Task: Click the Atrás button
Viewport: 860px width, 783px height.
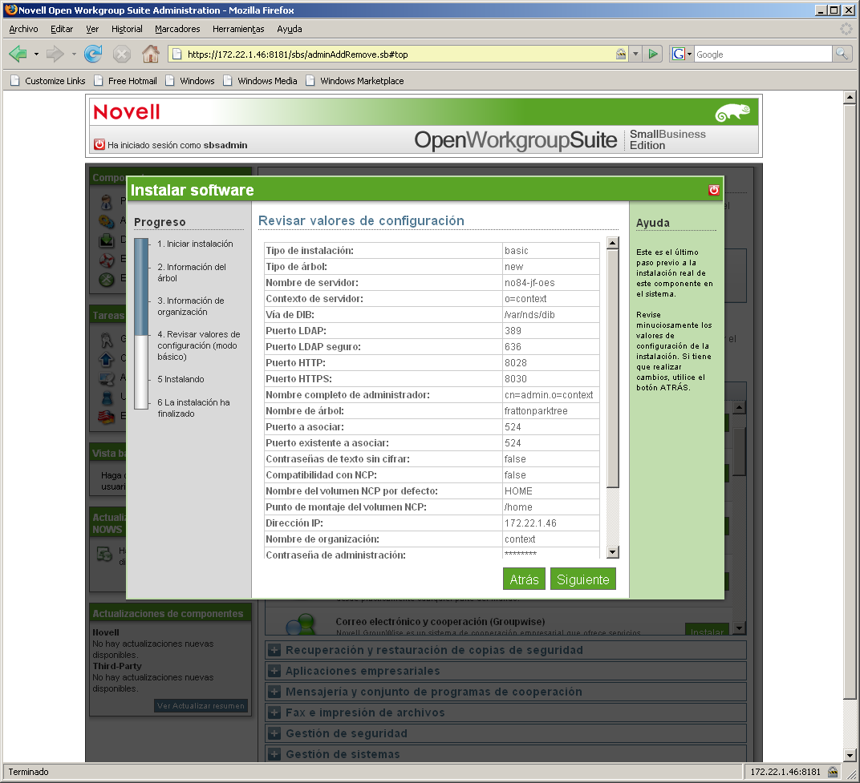Action: click(x=524, y=579)
